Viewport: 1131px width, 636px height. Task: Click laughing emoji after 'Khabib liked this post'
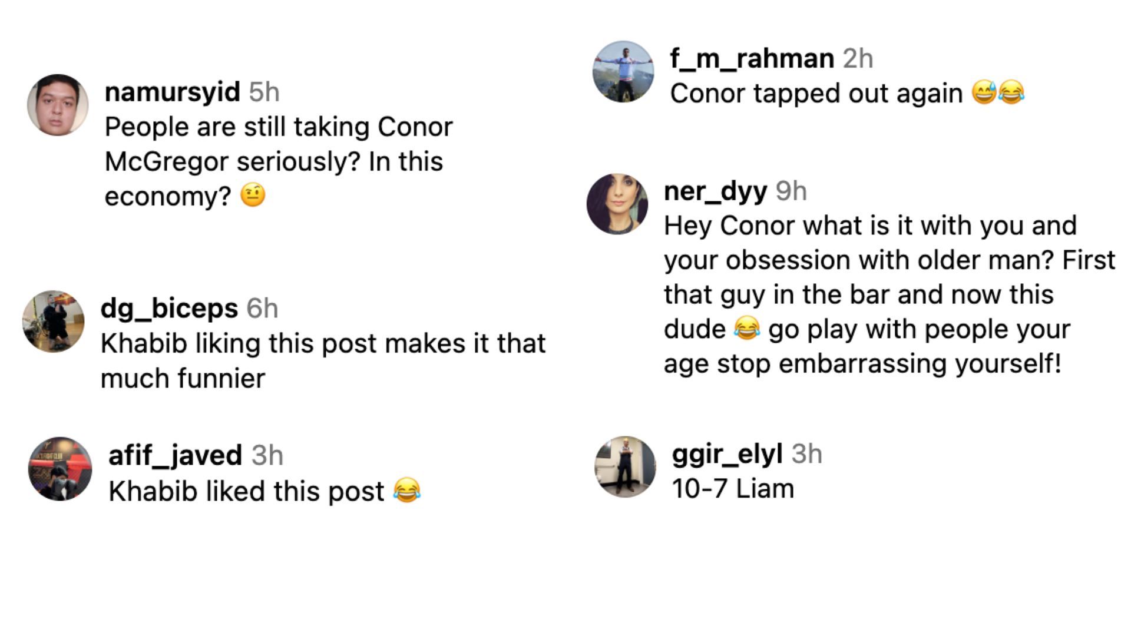tap(407, 491)
